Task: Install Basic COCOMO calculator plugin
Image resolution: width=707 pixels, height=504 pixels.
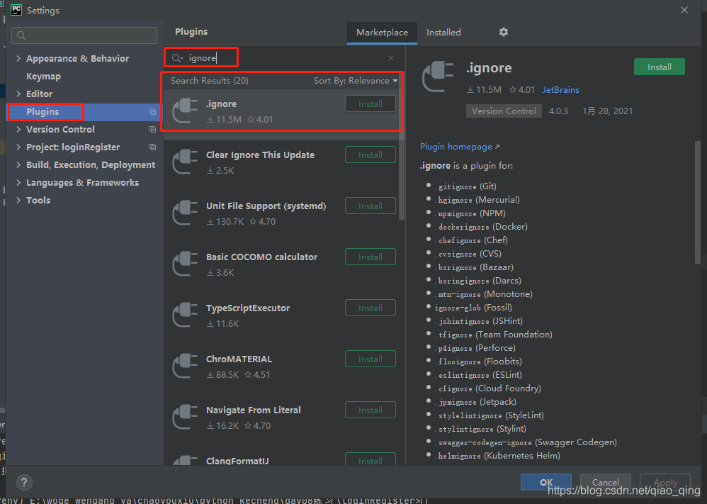Action: pyautogui.click(x=371, y=257)
